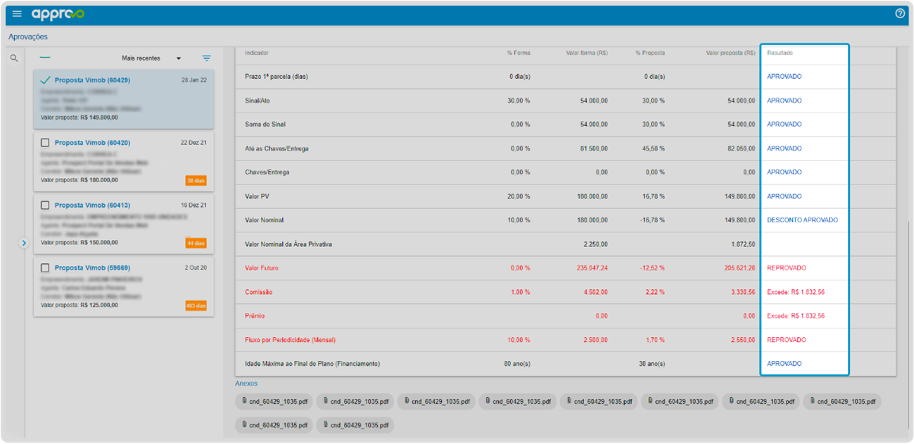Open the Proposta Vimob (60420) title

pyautogui.click(x=92, y=143)
